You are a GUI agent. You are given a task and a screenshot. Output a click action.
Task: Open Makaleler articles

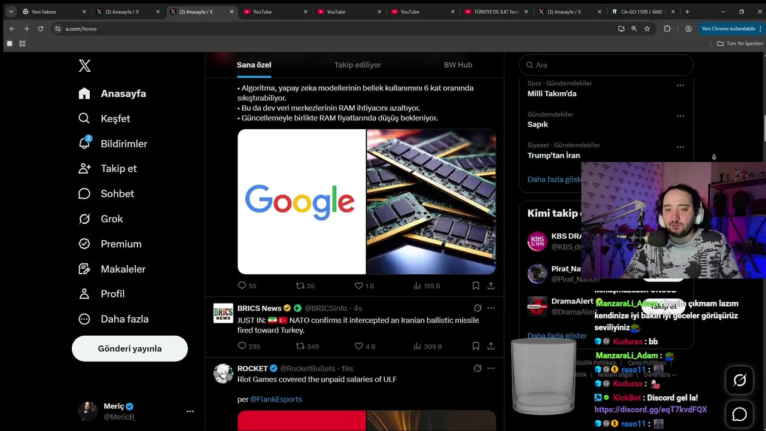(112, 269)
